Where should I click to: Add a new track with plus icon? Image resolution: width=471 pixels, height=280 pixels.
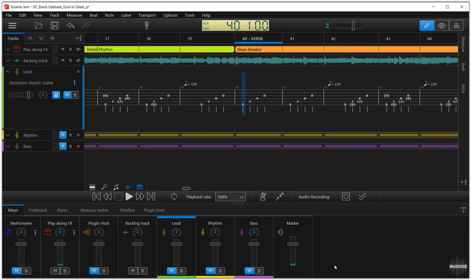52,38
